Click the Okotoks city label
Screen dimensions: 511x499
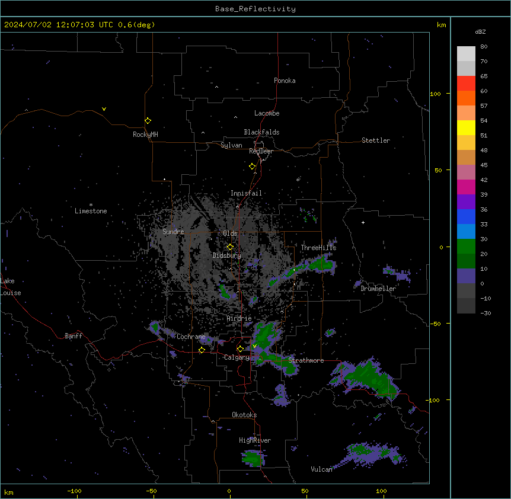(244, 415)
